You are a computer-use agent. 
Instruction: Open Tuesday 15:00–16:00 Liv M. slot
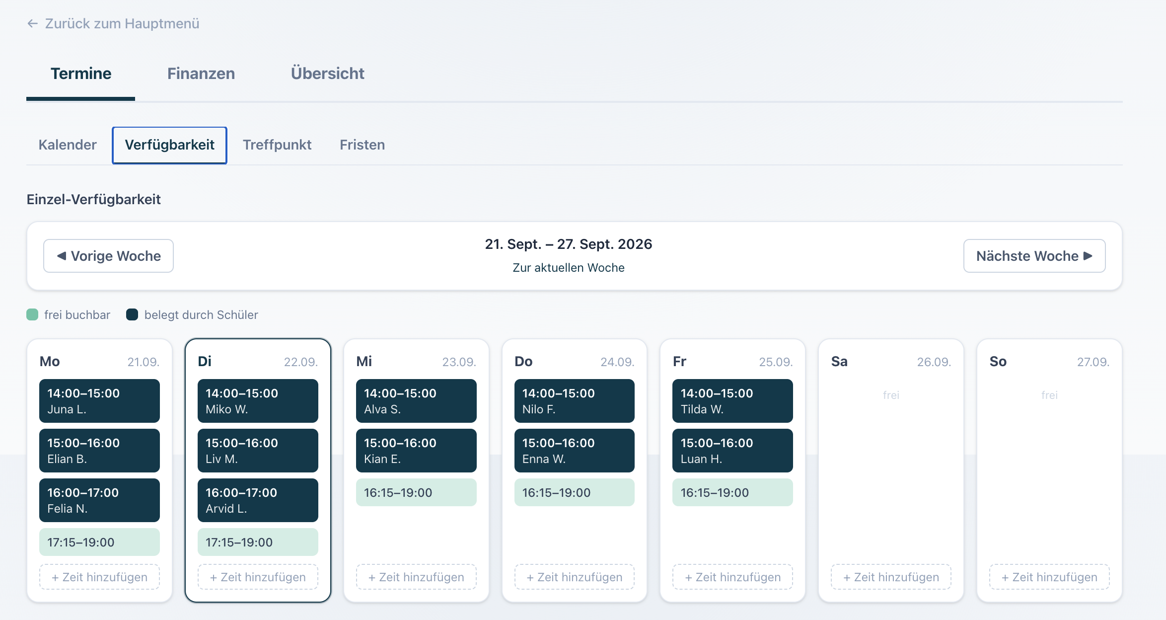coord(258,451)
